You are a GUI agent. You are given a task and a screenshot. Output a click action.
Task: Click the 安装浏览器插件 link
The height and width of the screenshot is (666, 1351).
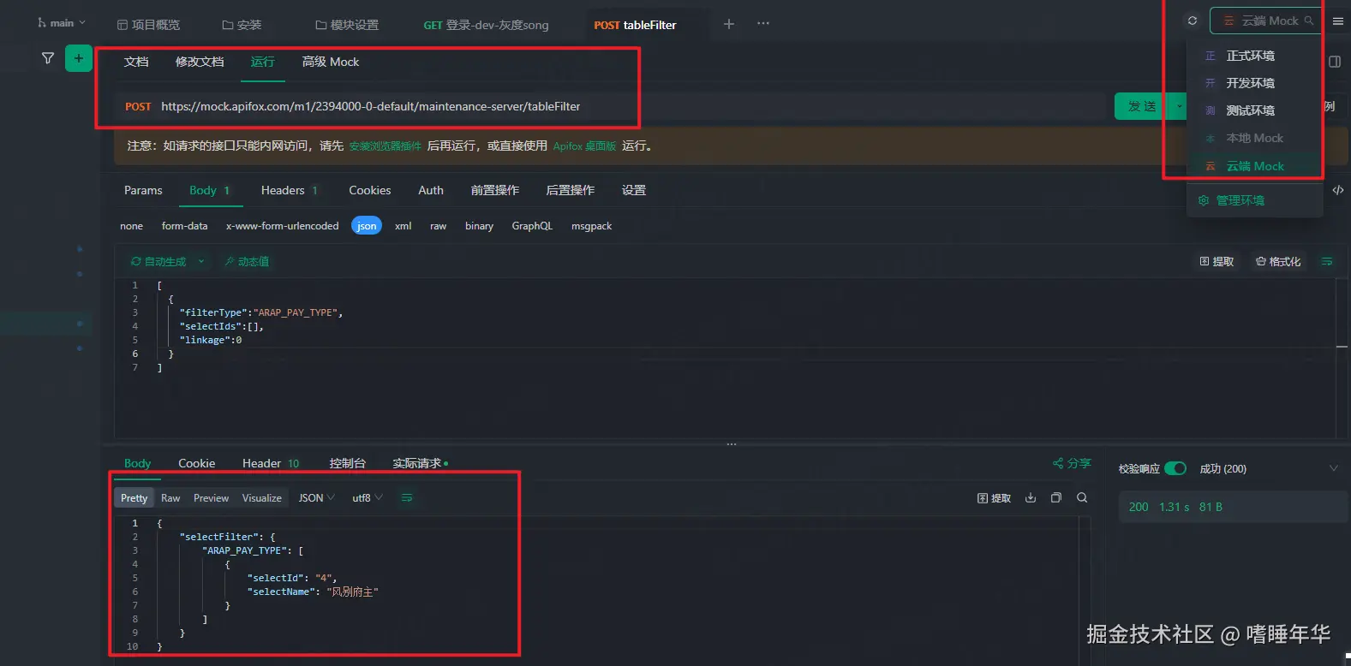click(386, 146)
